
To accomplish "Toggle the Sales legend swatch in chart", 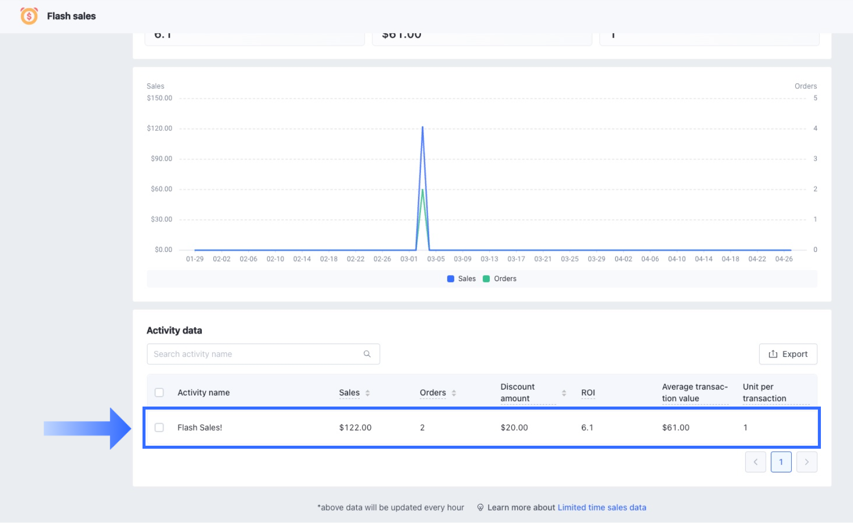I will pos(451,279).
